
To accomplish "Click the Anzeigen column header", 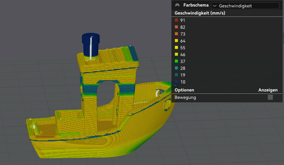I will point(268,90).
